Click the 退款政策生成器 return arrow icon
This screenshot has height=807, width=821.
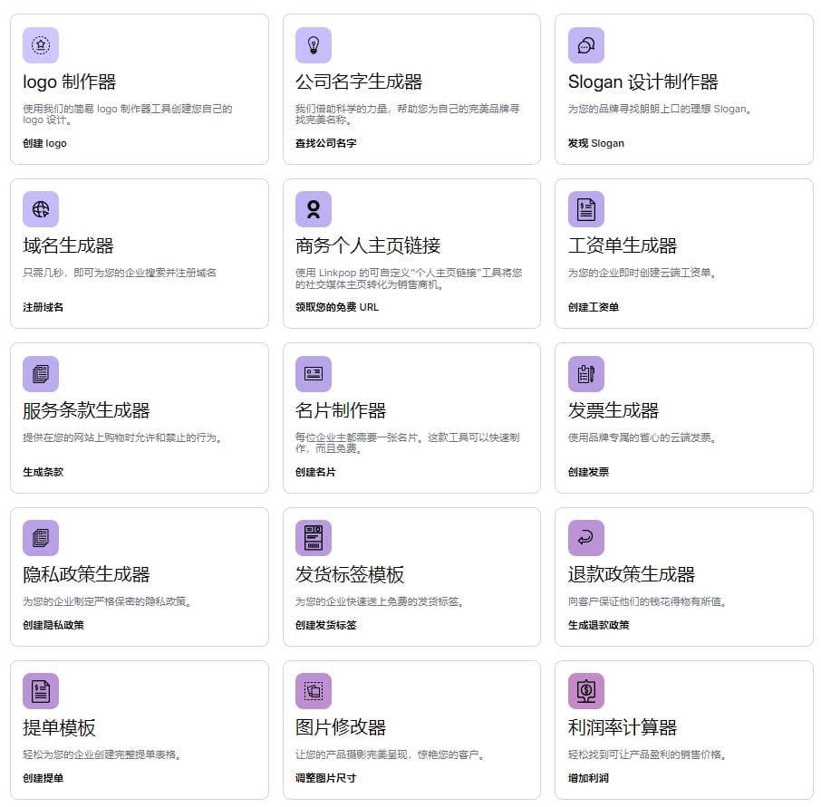click(585, 537)
